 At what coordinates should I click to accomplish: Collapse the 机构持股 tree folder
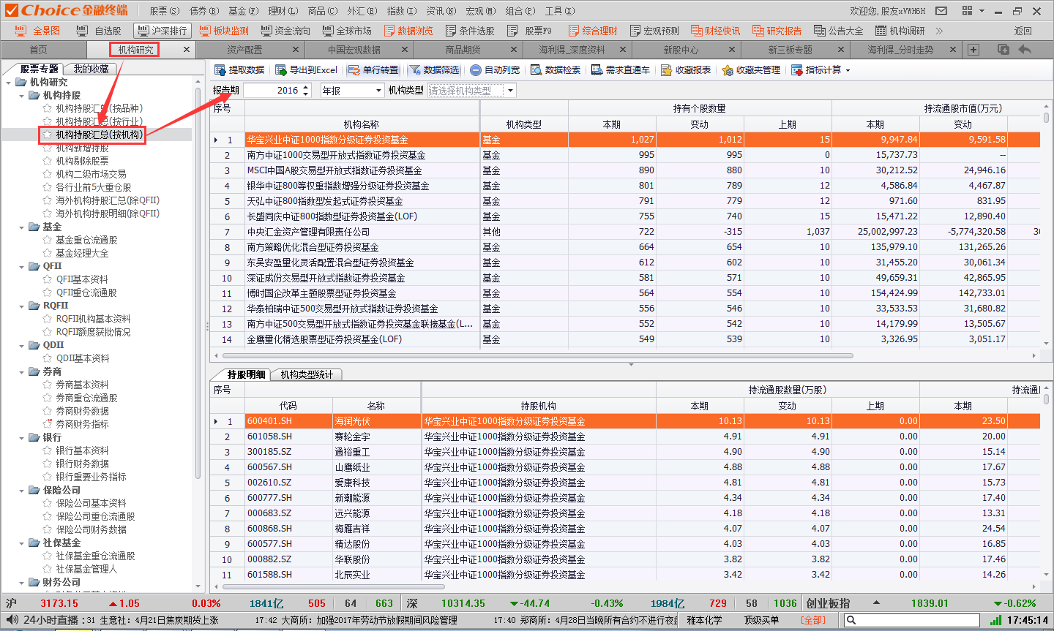[22, 95]
